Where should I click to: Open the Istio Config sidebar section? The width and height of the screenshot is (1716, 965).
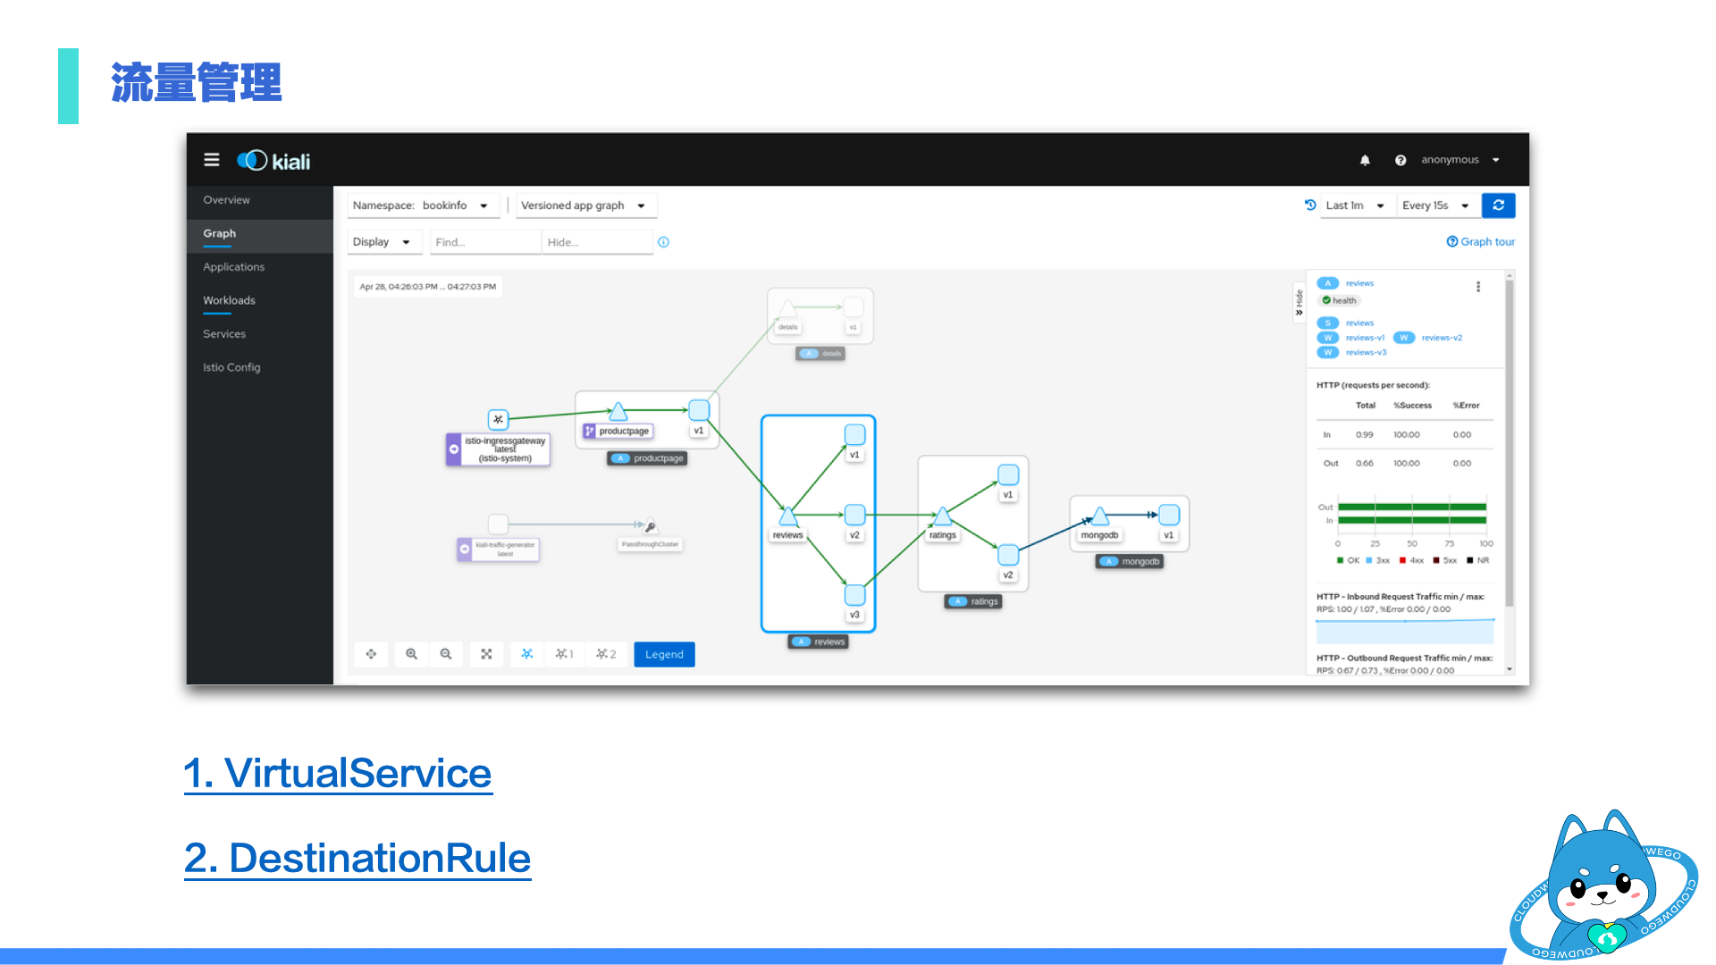click(x=231, y=366)
